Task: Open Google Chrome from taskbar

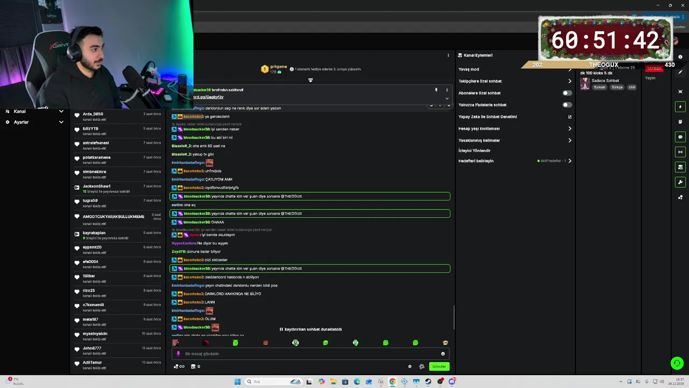Action: click(x=392, y=382)
